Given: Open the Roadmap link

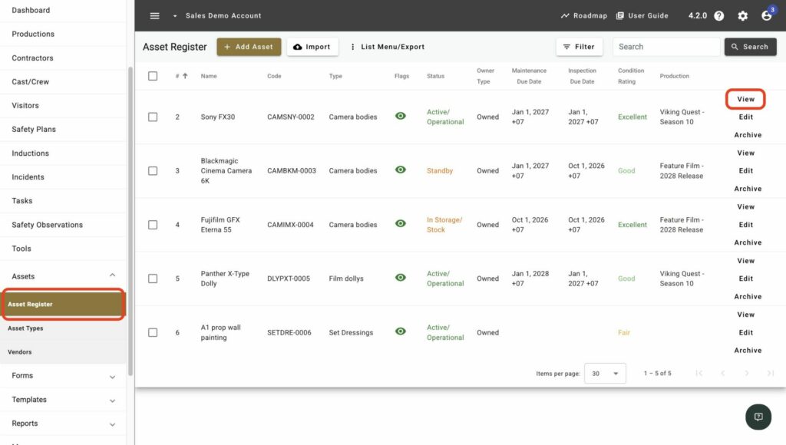Looking at the screenshot, I should pos(583,15).
